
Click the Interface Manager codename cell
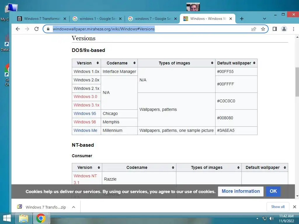pyautogui.click(x=119, y=72)
